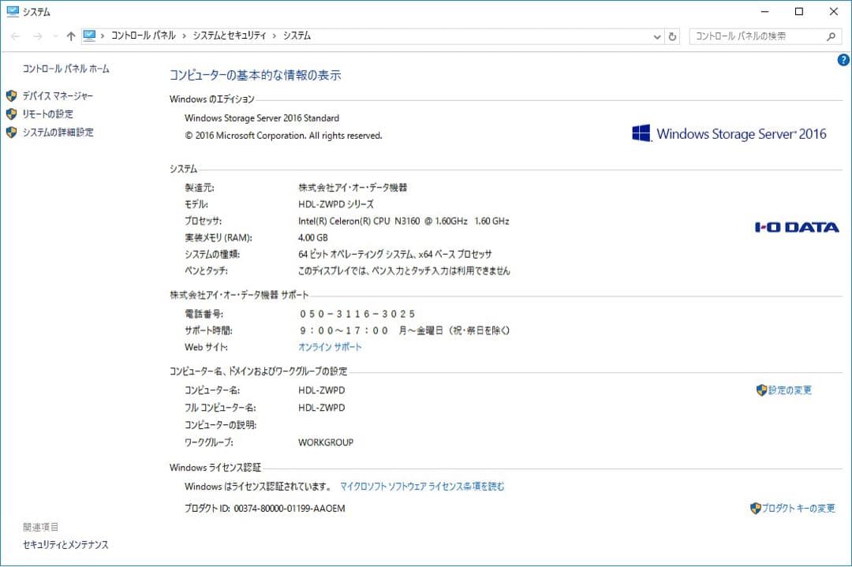852x567 pixels.
Task: Open セキュリティとメンテナンス link
Action: click(x=65, y=545)
